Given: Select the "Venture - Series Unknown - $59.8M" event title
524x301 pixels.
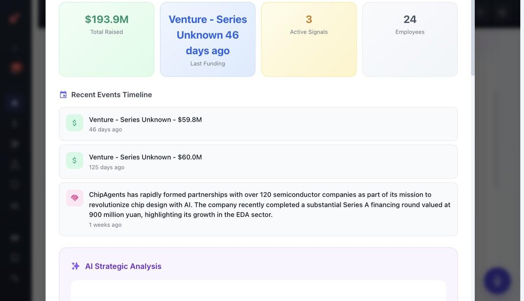Looking at the screenshot, I should 145,120.
